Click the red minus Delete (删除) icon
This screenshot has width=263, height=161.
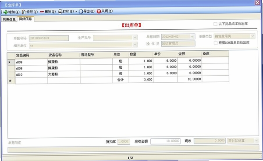(x=42, y=12)
